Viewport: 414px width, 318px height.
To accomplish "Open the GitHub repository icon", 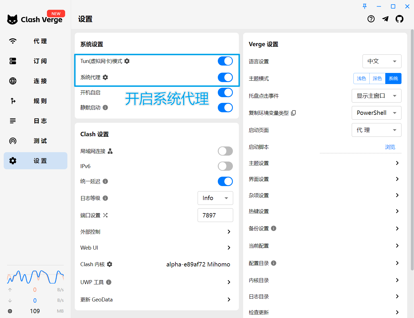I will [x=399, y=19].
